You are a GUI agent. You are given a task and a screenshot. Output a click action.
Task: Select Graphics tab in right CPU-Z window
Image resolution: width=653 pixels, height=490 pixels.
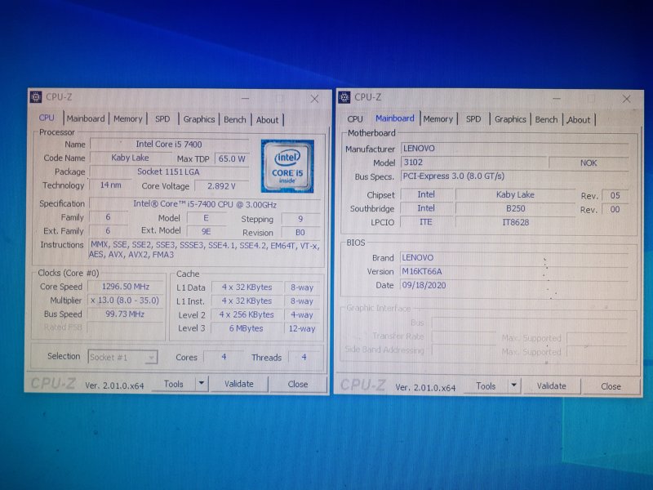click(x=511, y=119)
